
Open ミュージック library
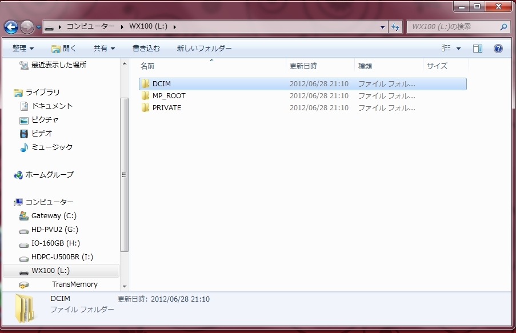pyautogui.click(x=52, y=147)
